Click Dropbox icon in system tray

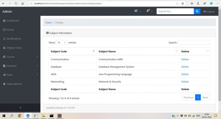pos(182,116)
